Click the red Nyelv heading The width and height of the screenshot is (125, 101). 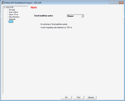(x=34, y=7)
